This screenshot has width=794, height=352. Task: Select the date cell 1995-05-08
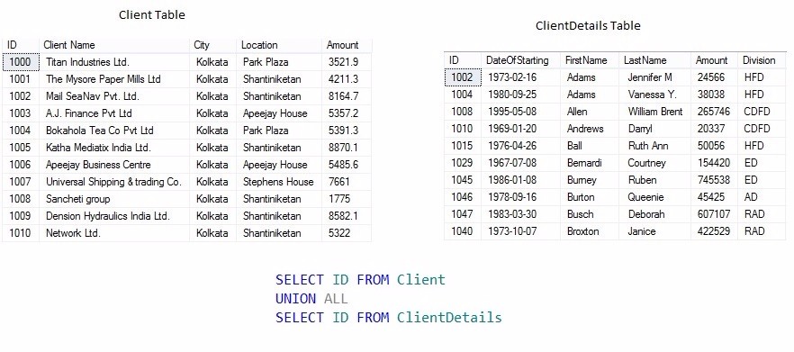tap(520, 112)
